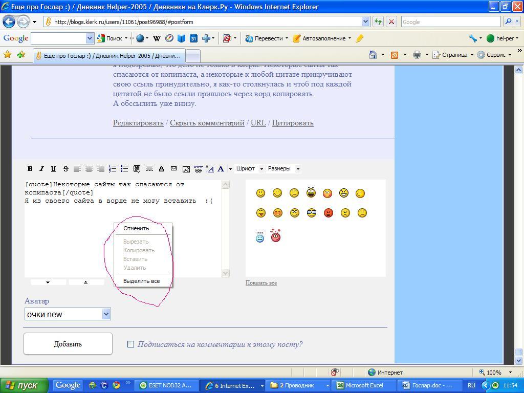Viewport: 524px width, 393px height.
Task: Switch to Microsoft Excel in taskbar
Action: [x=365, y=385]
